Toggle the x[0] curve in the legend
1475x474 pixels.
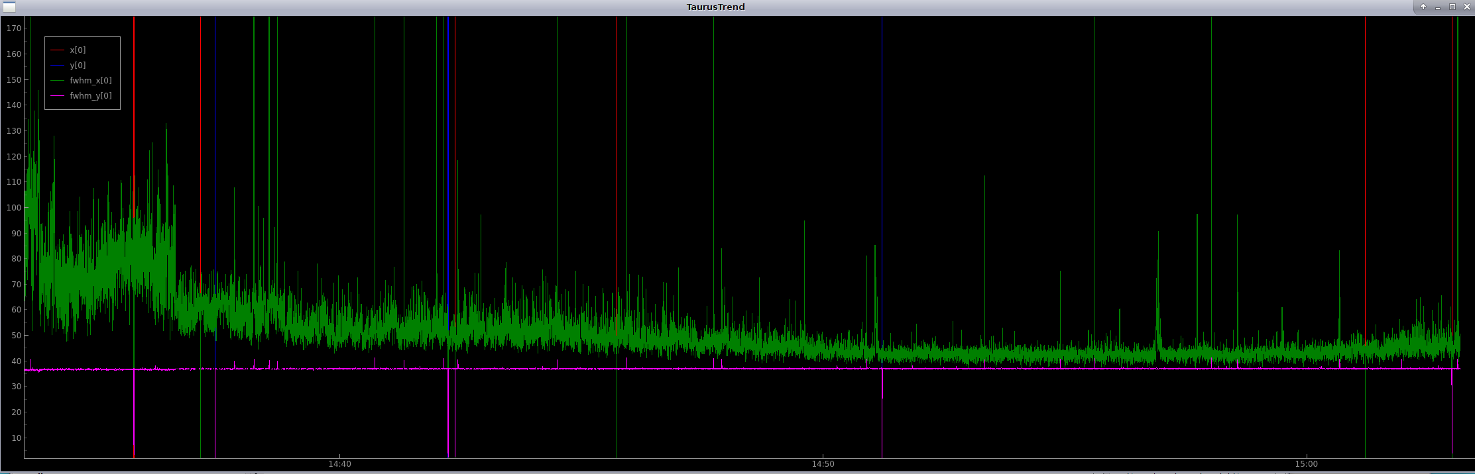pyautogui.click(x=78, y=50)
